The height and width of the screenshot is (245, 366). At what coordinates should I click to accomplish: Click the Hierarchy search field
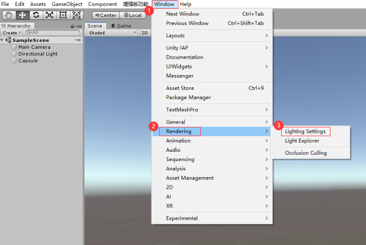click(53, 33)
